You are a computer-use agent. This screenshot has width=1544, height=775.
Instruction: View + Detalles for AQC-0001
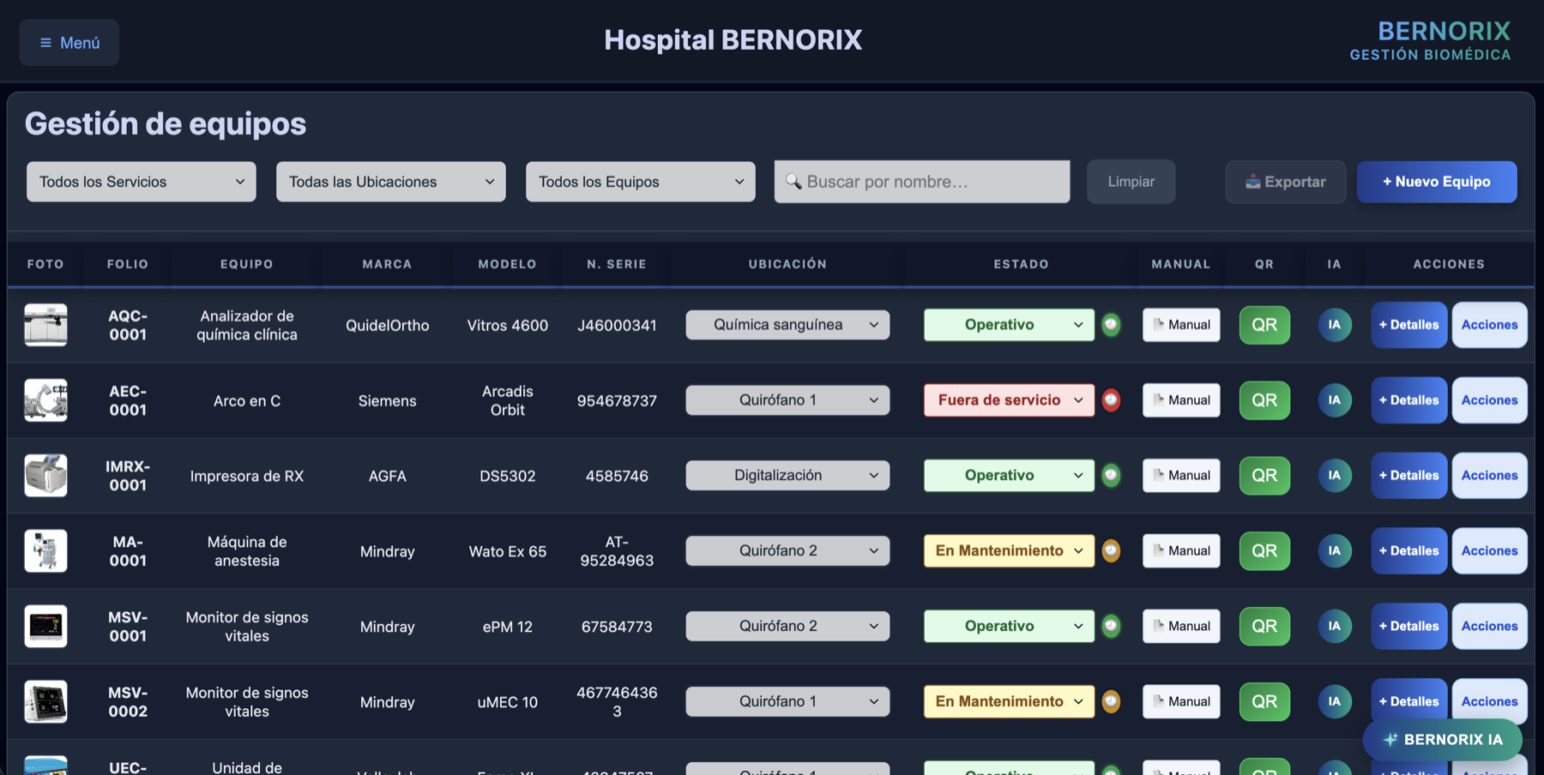(1408, 325)
